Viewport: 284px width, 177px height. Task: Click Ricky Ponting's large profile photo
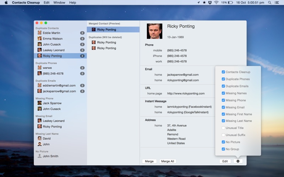click(154, 31)
